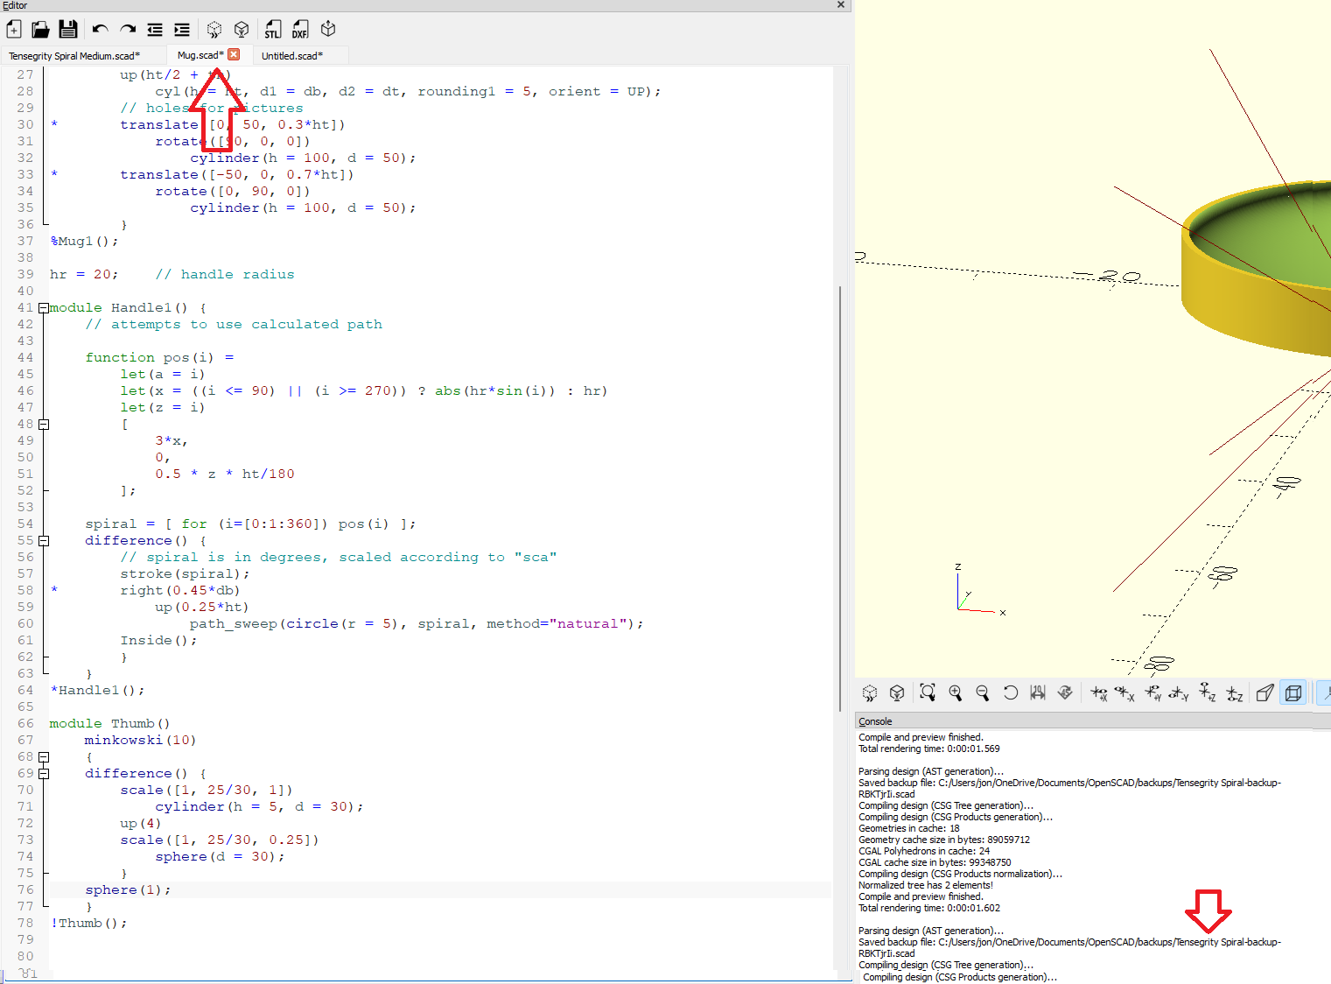Switch to the Tensegrity Spiral Medium.scad tab
Viewport: 1331px width, 984px height.
[74, 56]
